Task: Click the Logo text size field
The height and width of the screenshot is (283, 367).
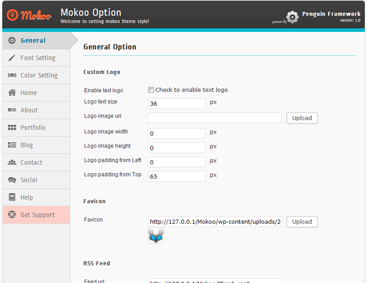Action: tap(176, 103)
